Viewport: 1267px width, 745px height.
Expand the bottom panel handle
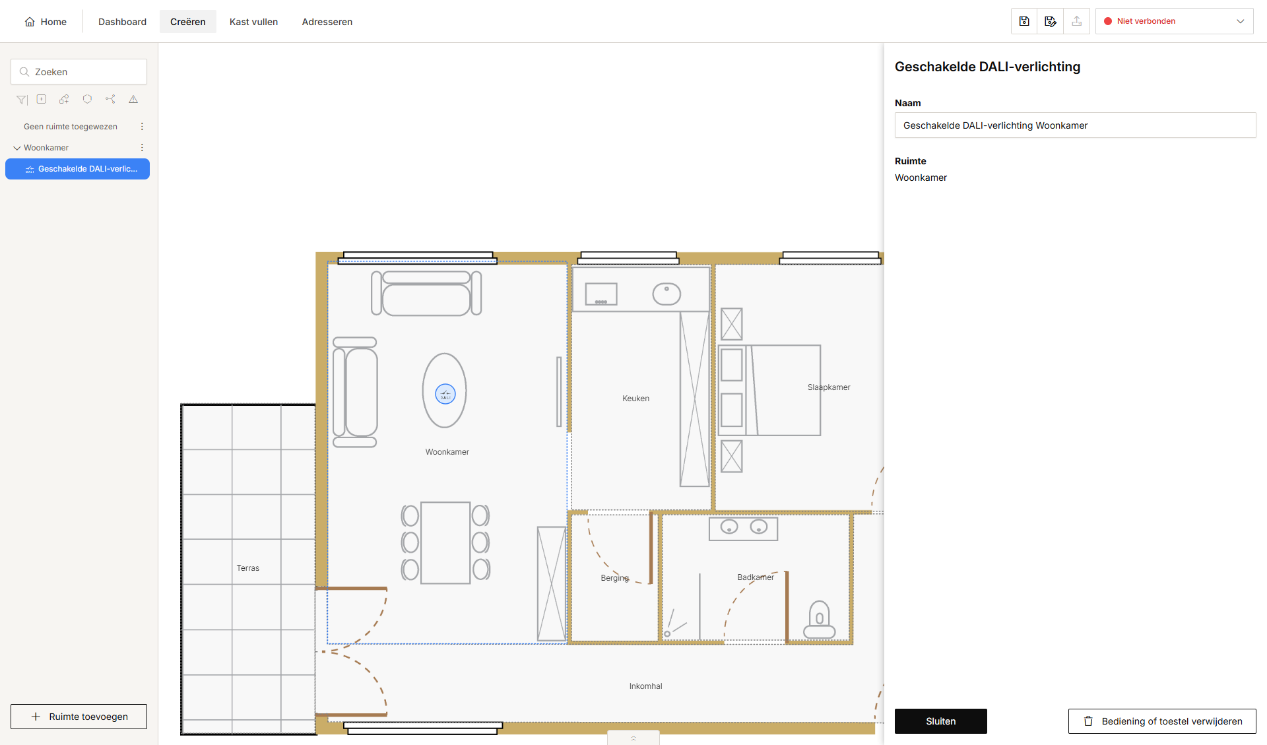(x=633, y=738)
